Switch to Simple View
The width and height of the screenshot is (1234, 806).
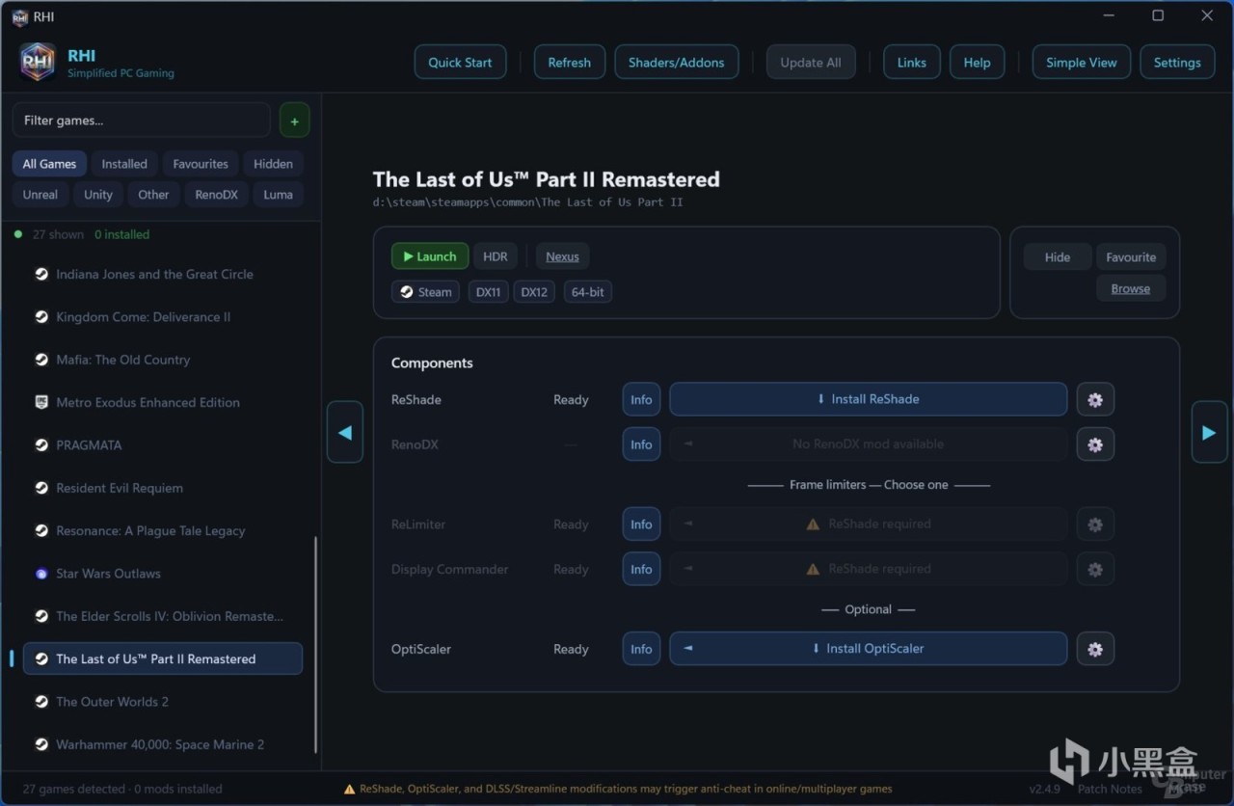point(1082,63)
